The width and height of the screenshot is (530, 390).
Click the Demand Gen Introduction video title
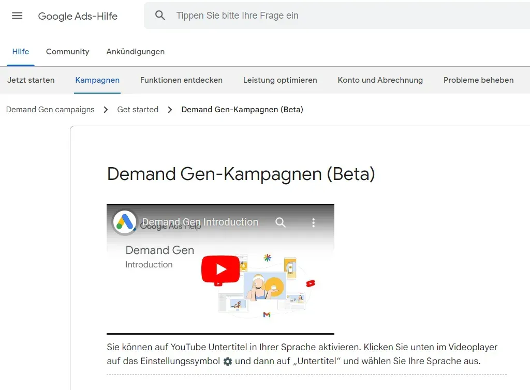point(200,222)
